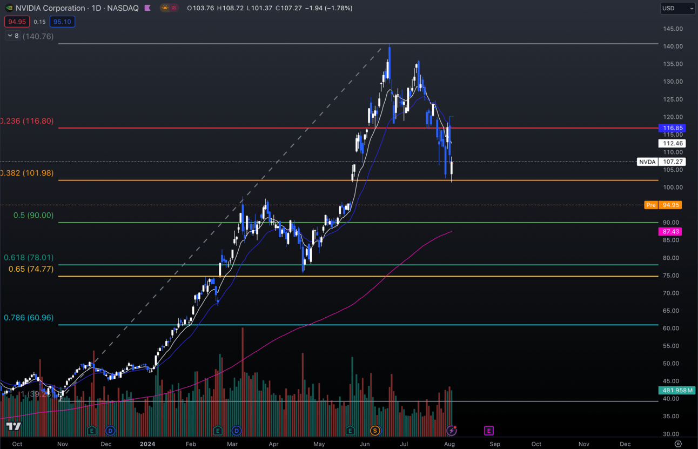The width and height of the screenshot is (698, 449).
Task: Click the NVDA 107.27 last price label
Action: (661, 162)
